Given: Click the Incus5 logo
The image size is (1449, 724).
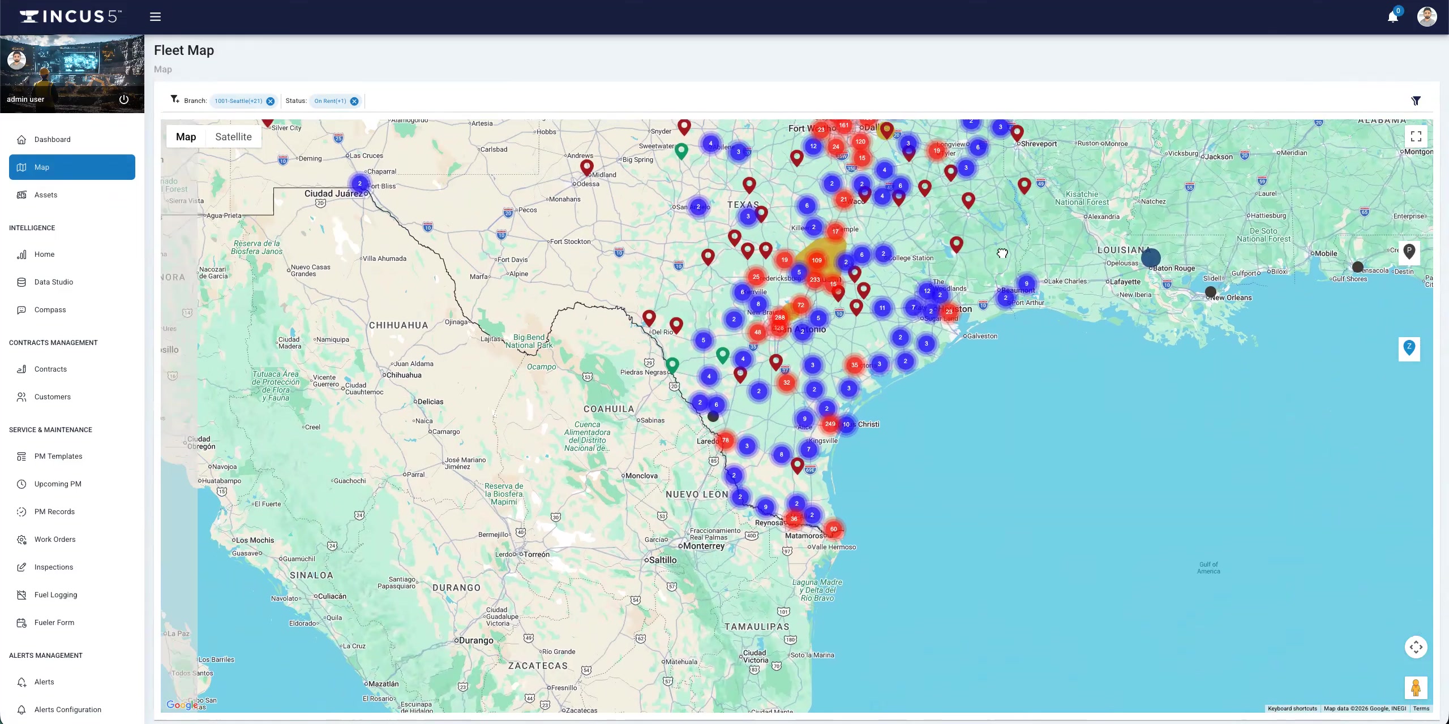Looking at the screenshot, I should 71,16.
